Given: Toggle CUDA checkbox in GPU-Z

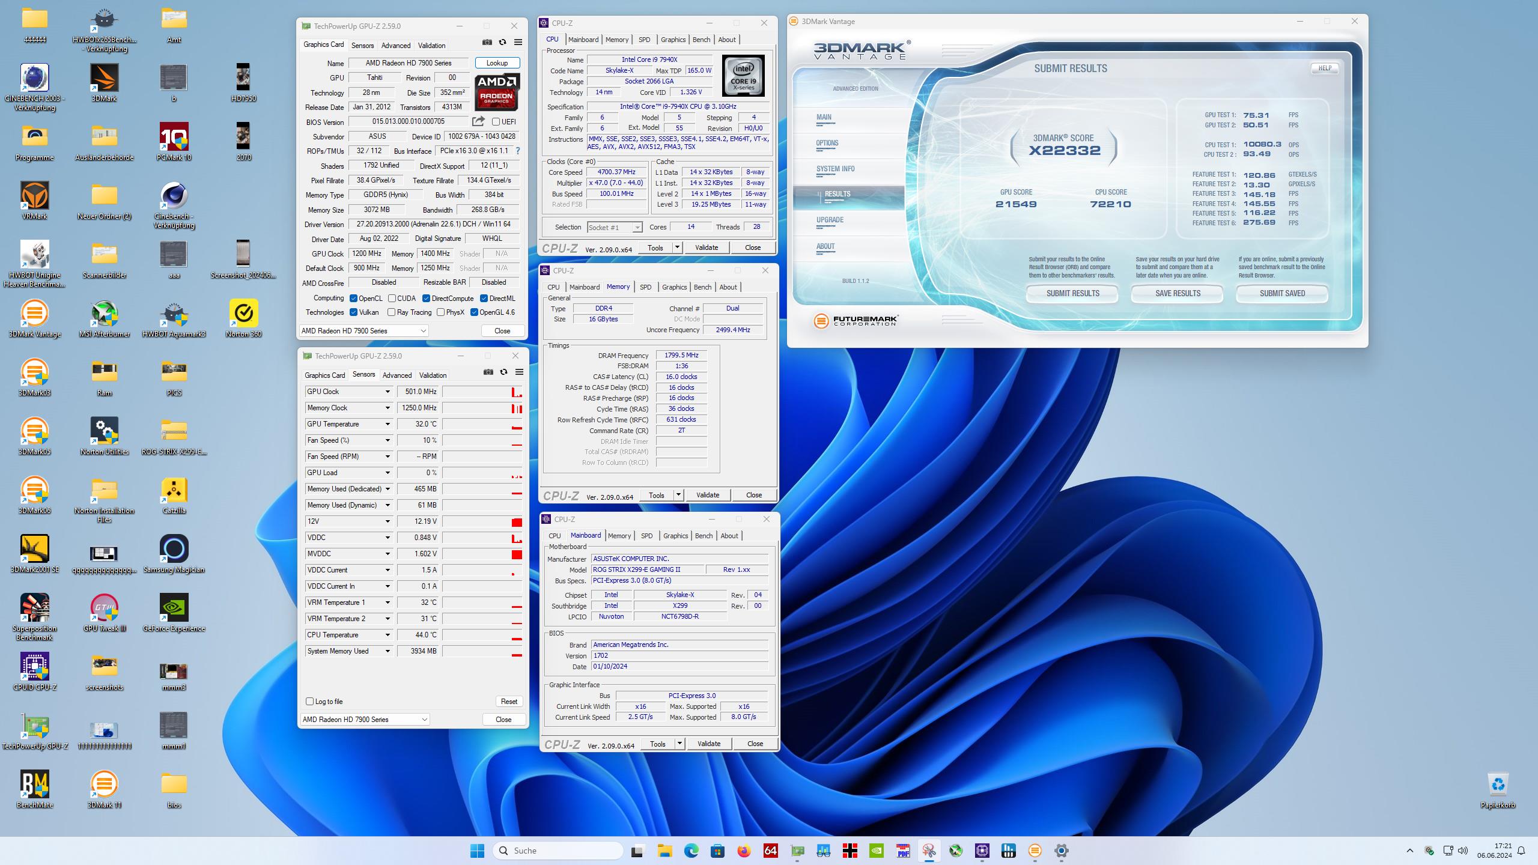Looking at the screenshot, I should point(392,299).
